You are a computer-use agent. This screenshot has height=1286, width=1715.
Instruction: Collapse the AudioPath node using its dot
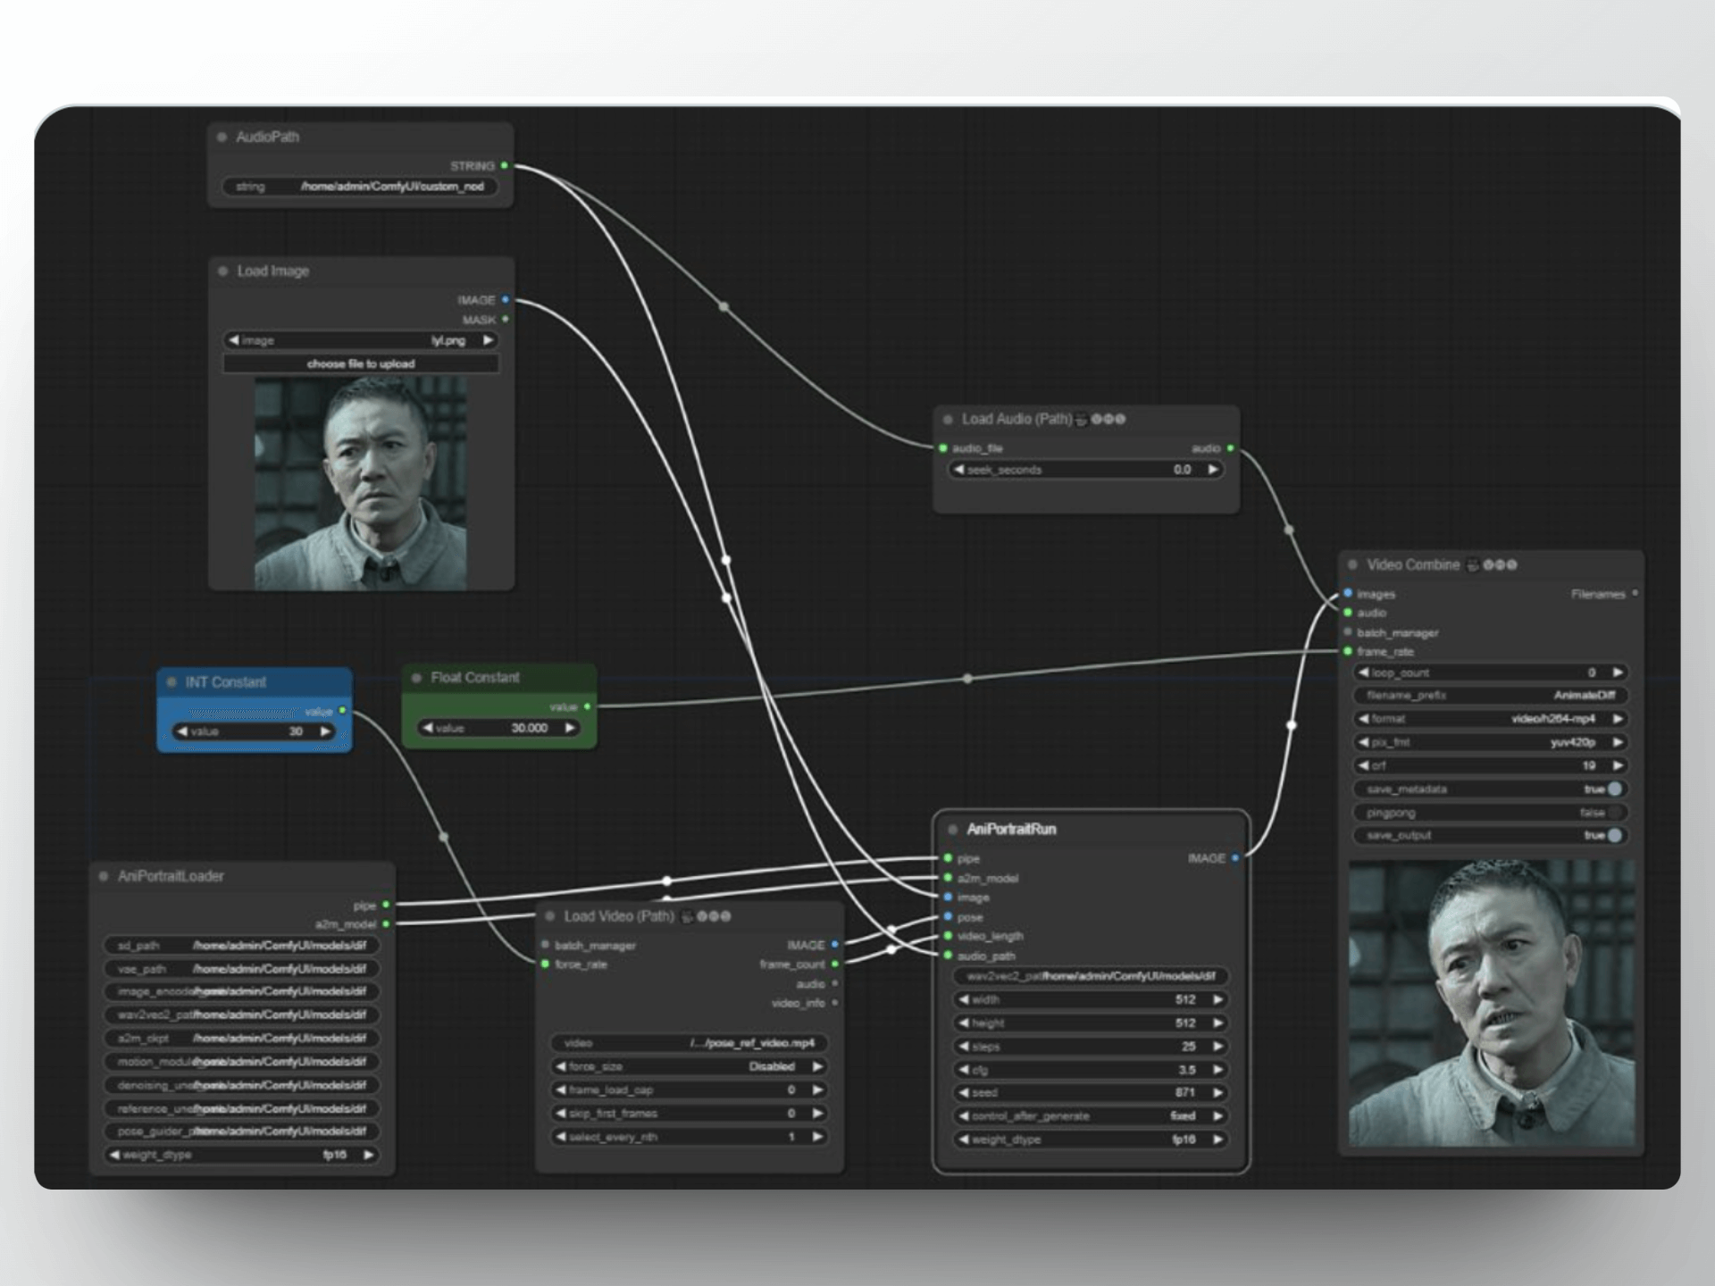[x=222, y=137]
